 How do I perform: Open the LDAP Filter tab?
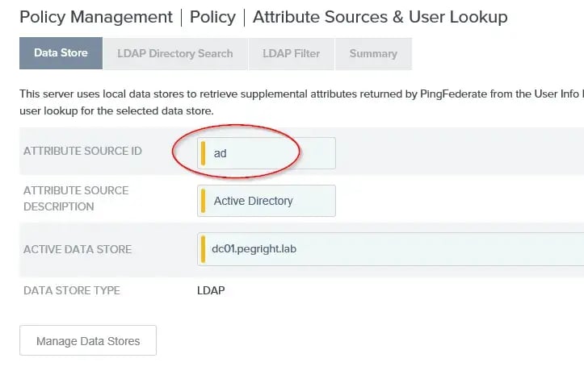click(292, 53)
